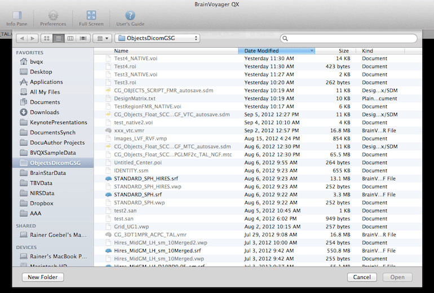Select Test4.roi file name
The width and height of the screenshot is (434, 293).
125,66
